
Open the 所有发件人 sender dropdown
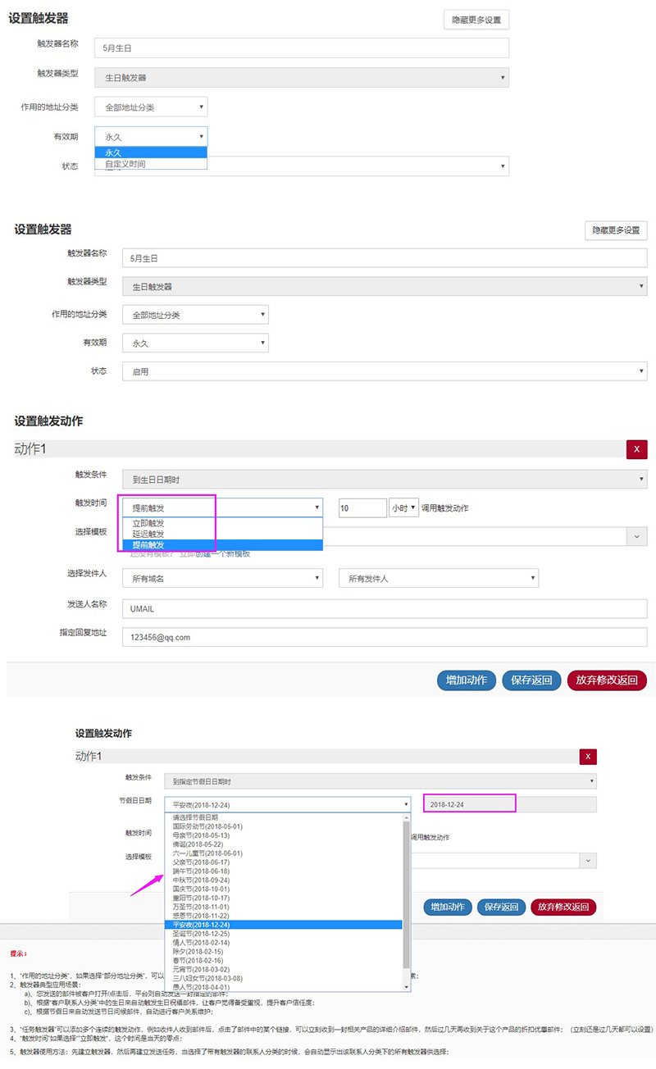click(439, 579)
